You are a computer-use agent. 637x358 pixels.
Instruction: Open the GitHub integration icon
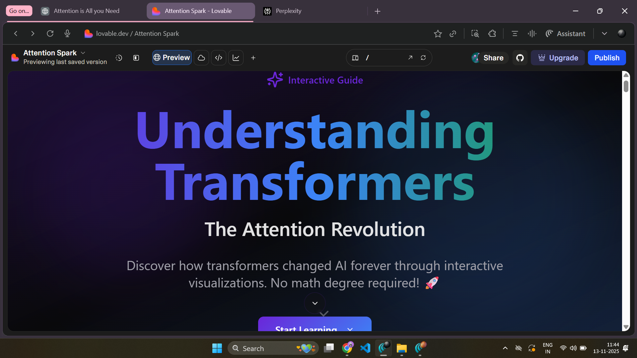(520, 58)
